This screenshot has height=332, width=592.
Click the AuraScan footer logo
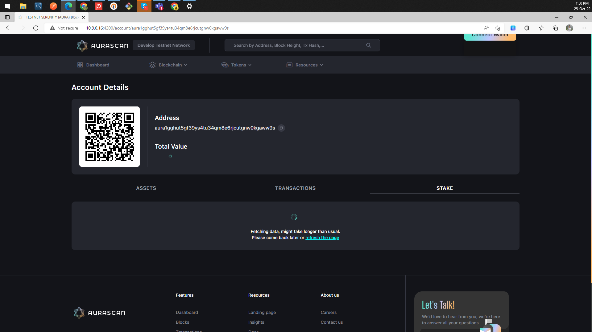tap(99, 313)
